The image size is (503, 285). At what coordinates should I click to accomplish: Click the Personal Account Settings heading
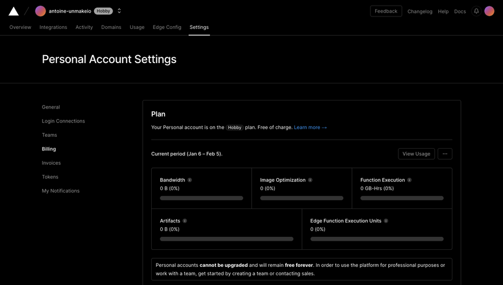tap(109, 59)
